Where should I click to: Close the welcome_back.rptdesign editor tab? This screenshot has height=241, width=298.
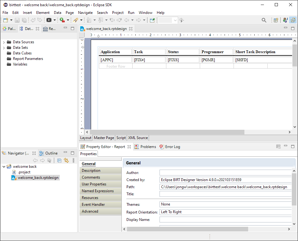pos(130,29)
